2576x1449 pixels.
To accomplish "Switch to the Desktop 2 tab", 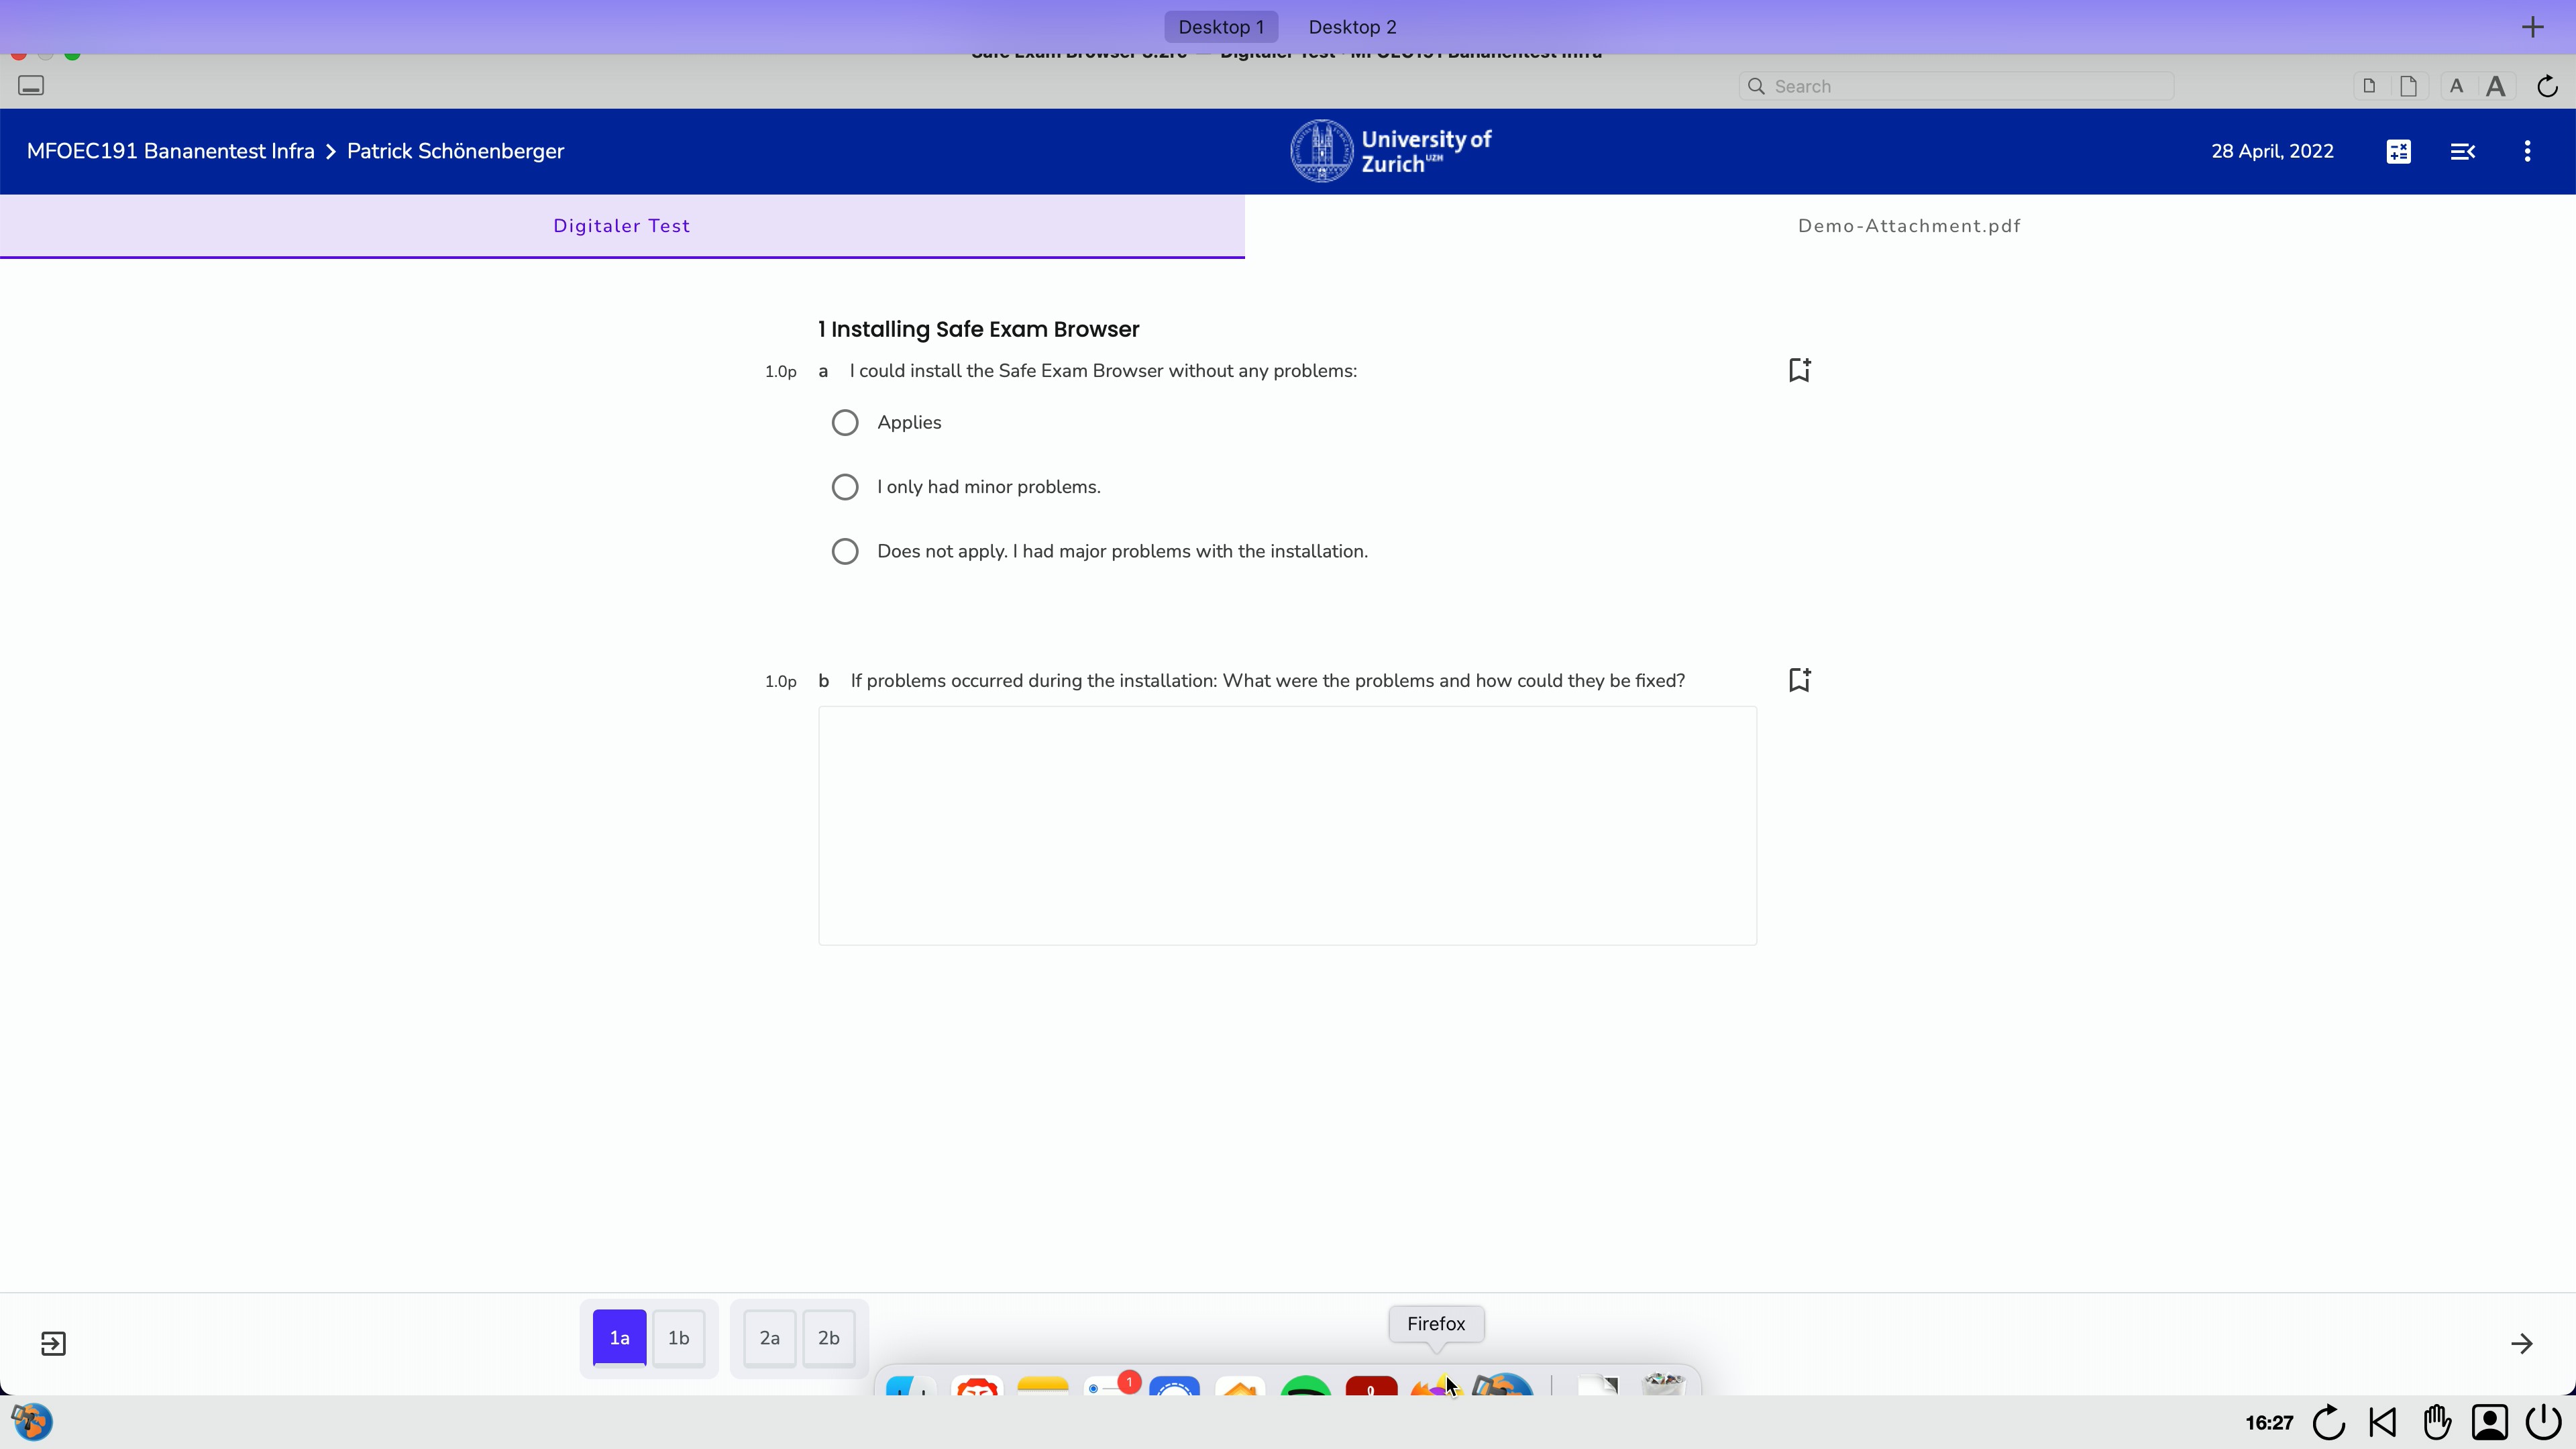I will tap(1352, 27).
